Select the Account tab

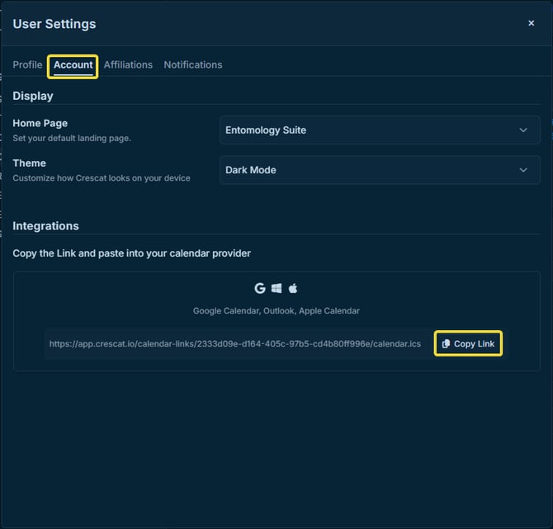(73, 65)
